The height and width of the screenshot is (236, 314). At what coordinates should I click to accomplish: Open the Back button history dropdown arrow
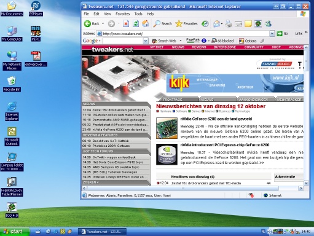pos(103,24)
